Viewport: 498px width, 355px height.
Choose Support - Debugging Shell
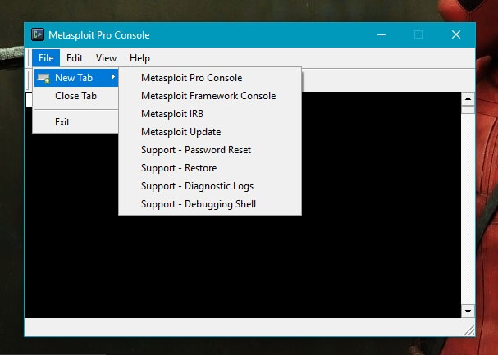[210, 204]
